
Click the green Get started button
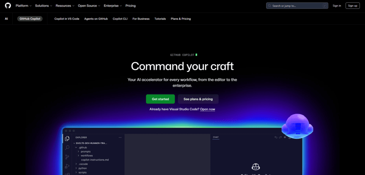tap(160, 99)
